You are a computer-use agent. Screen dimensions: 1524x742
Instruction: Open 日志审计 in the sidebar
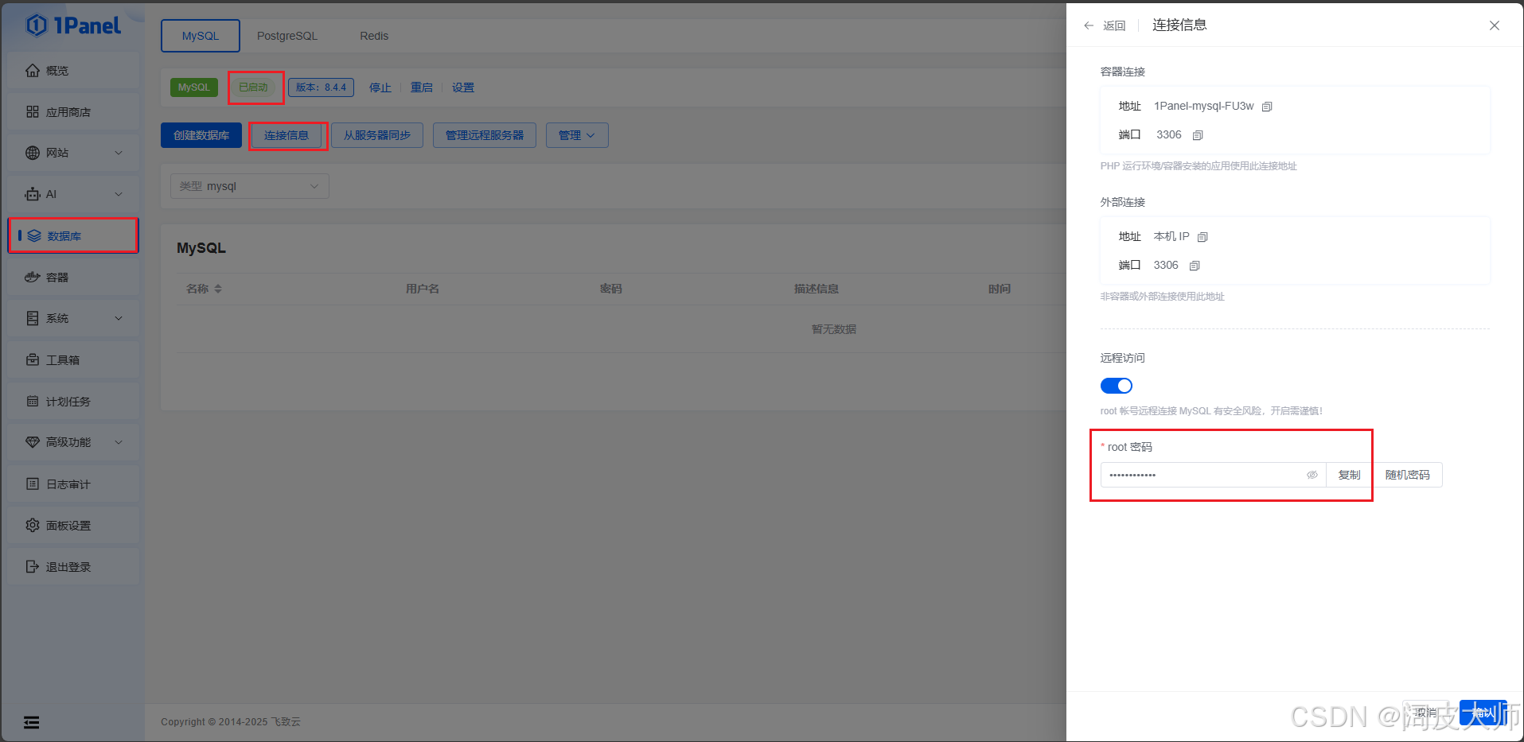pyautogui.click(x=73, y=484)
